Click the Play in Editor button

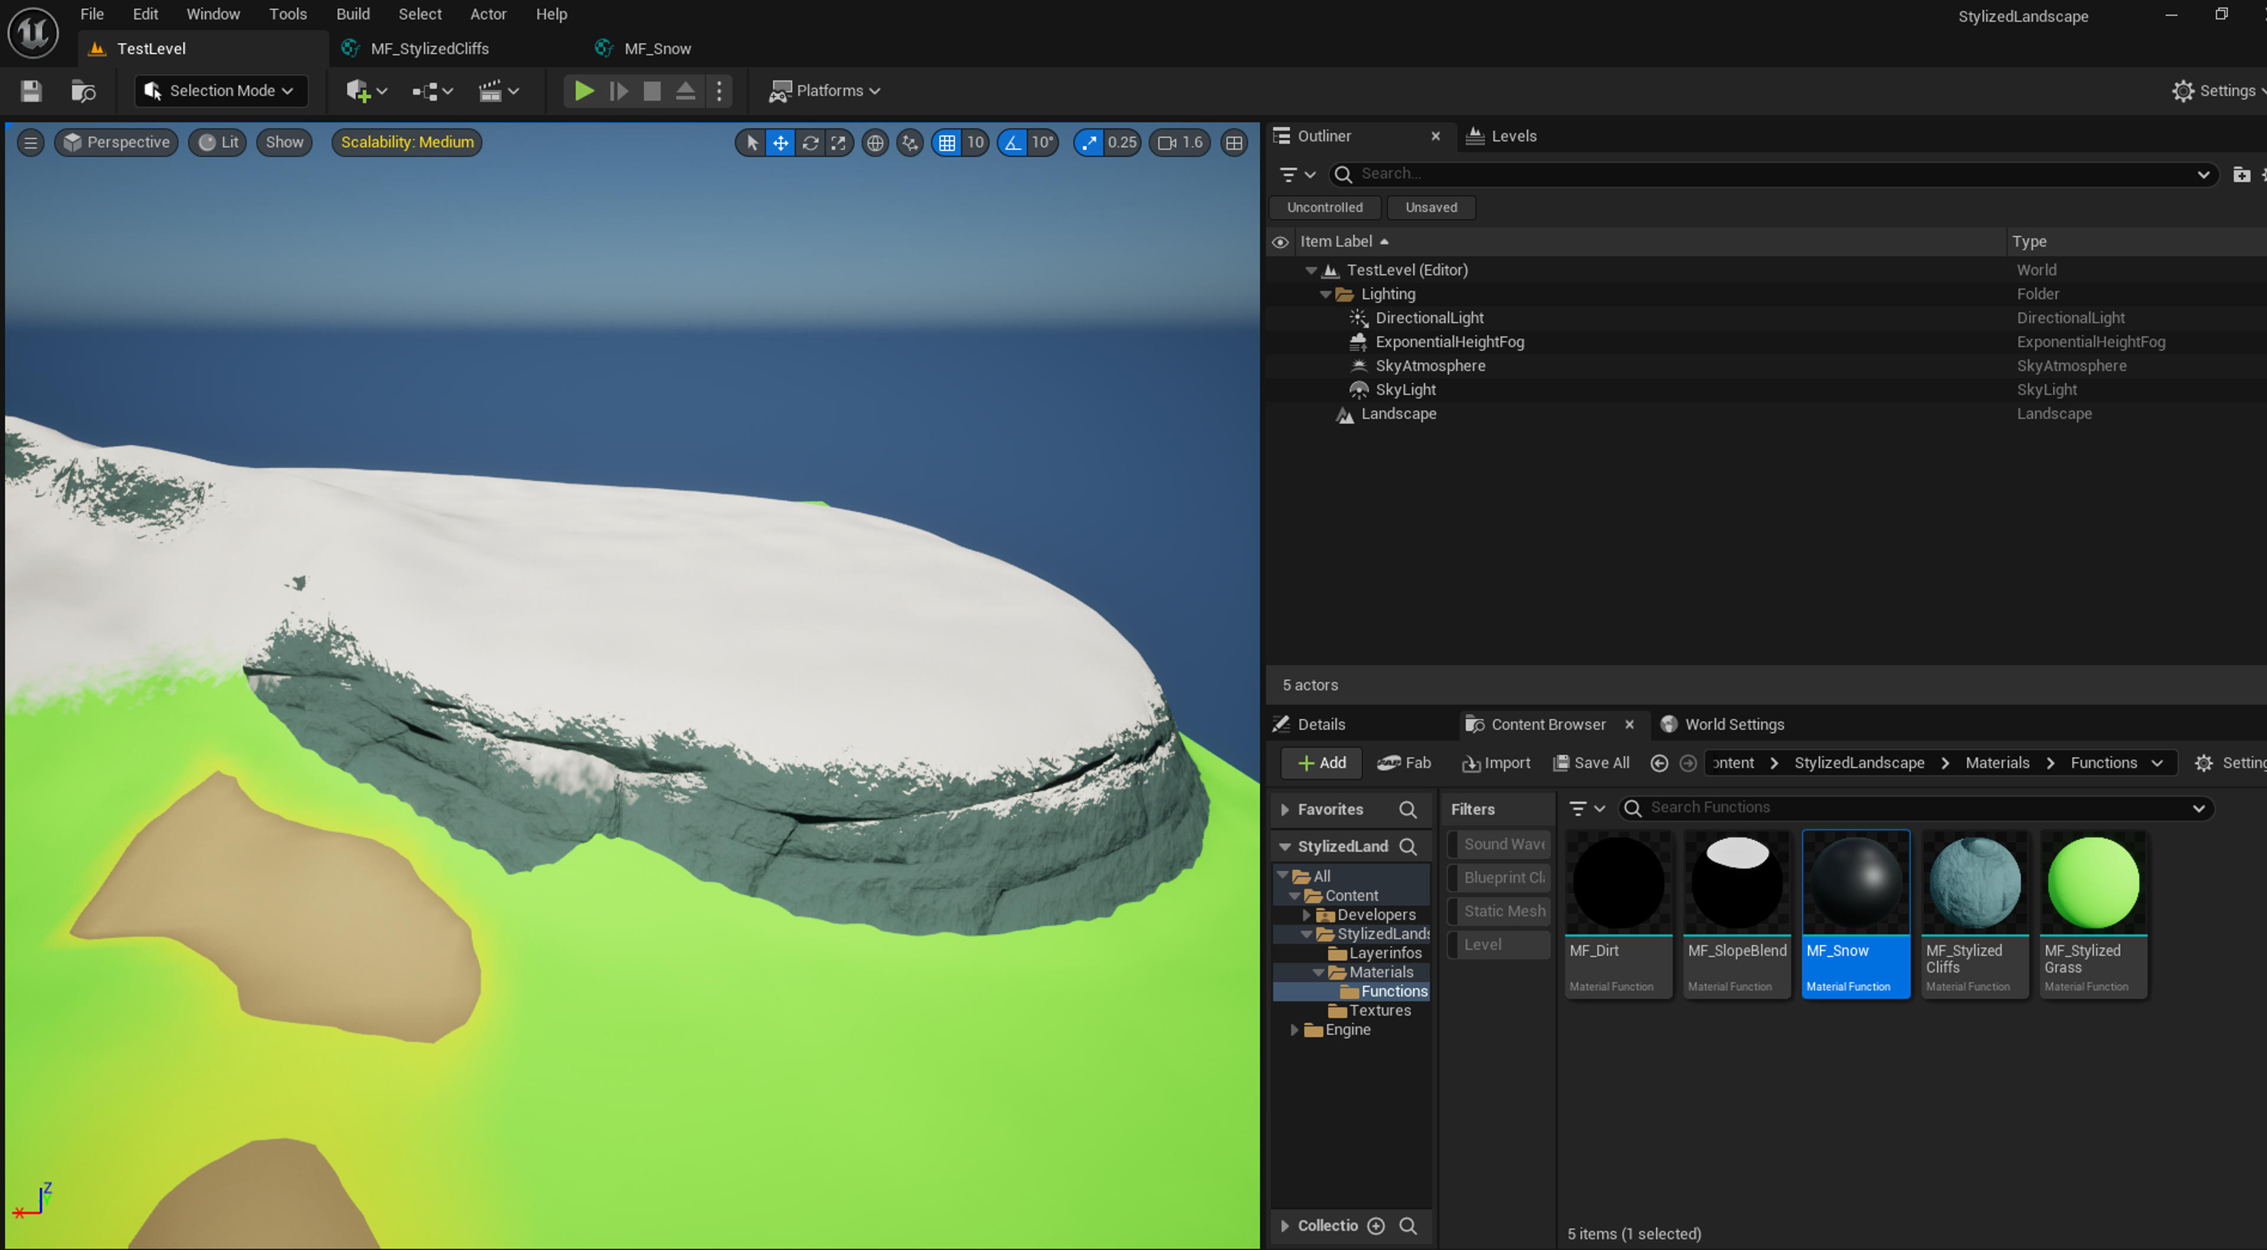point(583,91)
